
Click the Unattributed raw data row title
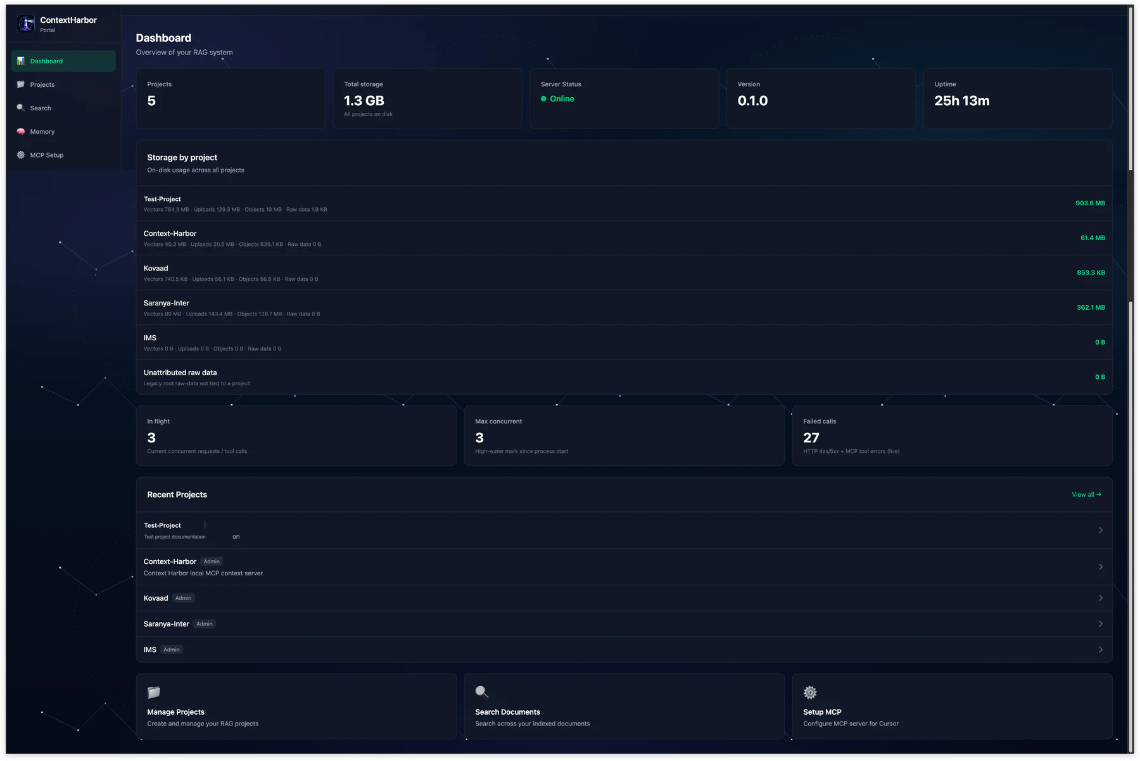tap(180, 373)
